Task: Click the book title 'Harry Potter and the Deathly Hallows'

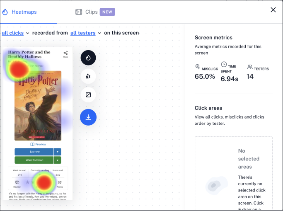Action: pyautogui.click(x=29, y=54)
